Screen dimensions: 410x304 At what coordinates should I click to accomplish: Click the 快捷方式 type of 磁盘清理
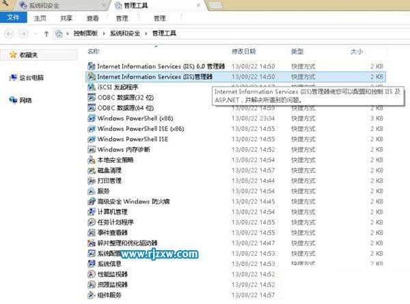tap(303, 170)
